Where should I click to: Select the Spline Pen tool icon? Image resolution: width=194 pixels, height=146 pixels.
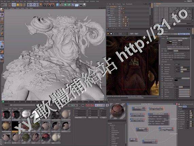[61, 5]
